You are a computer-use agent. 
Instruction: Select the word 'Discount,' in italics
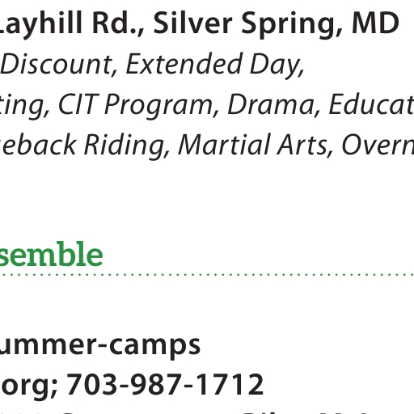[59, 64]
